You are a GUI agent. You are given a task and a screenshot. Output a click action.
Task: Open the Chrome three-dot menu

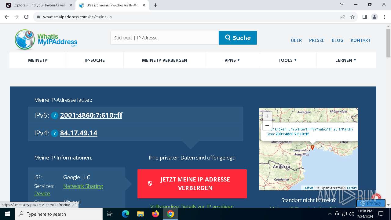[x=384, y=17]
